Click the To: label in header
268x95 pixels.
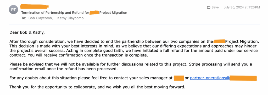24,18
